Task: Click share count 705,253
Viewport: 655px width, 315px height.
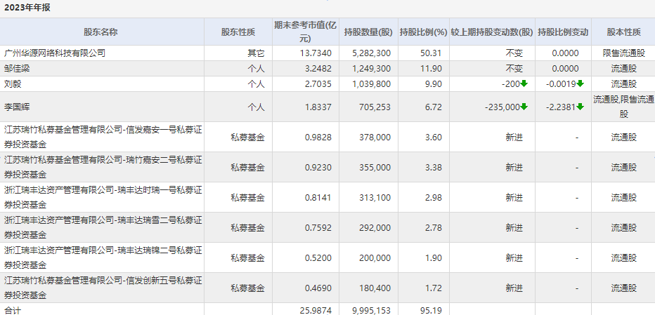Action: pos(375,107)
